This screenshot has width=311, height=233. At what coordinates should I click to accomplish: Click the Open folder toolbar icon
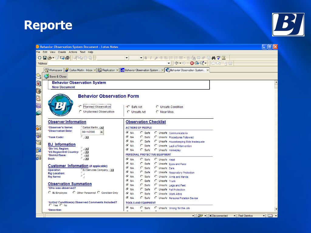50,58
